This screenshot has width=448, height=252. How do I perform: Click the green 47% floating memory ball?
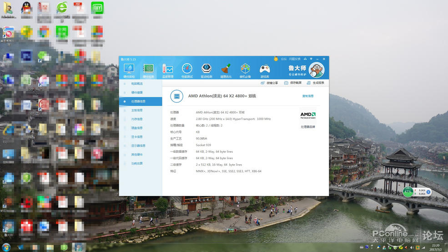408,192
